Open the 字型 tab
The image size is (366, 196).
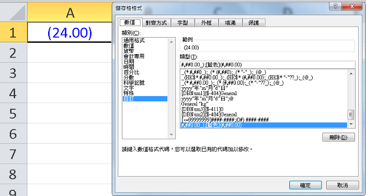[x=182, y=23]
